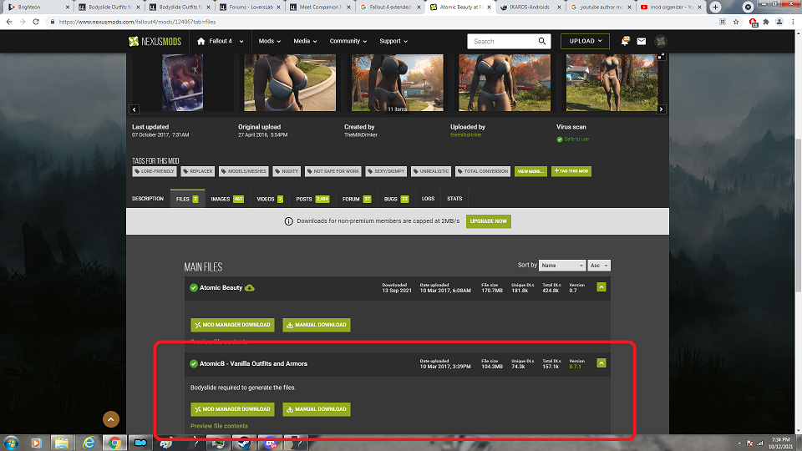This screenshot has width=802, height=451.
Task: Click Atomic Beauty Mod Manager Download
Action: click(x=233, y=325)
